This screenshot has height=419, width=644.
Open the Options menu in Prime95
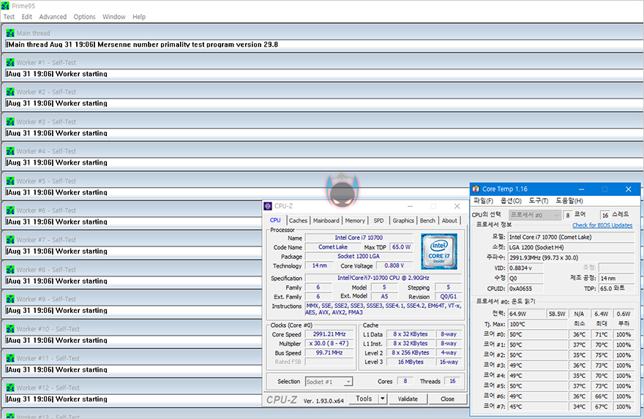pos(84,17)
